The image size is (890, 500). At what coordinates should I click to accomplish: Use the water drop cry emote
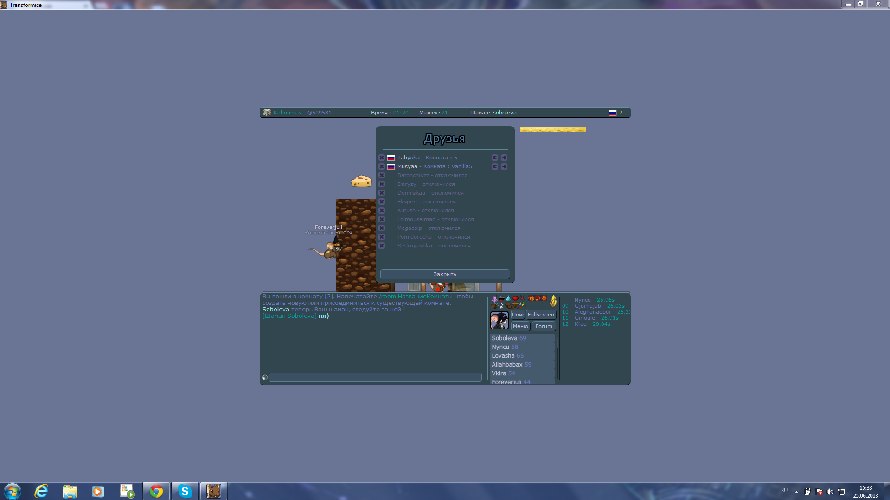tap(508, 298)
